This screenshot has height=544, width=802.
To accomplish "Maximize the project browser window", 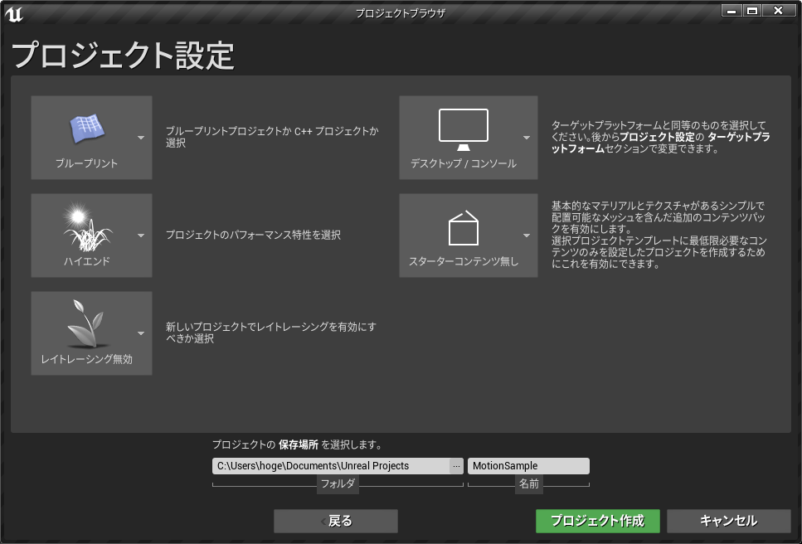I will 752,10.
